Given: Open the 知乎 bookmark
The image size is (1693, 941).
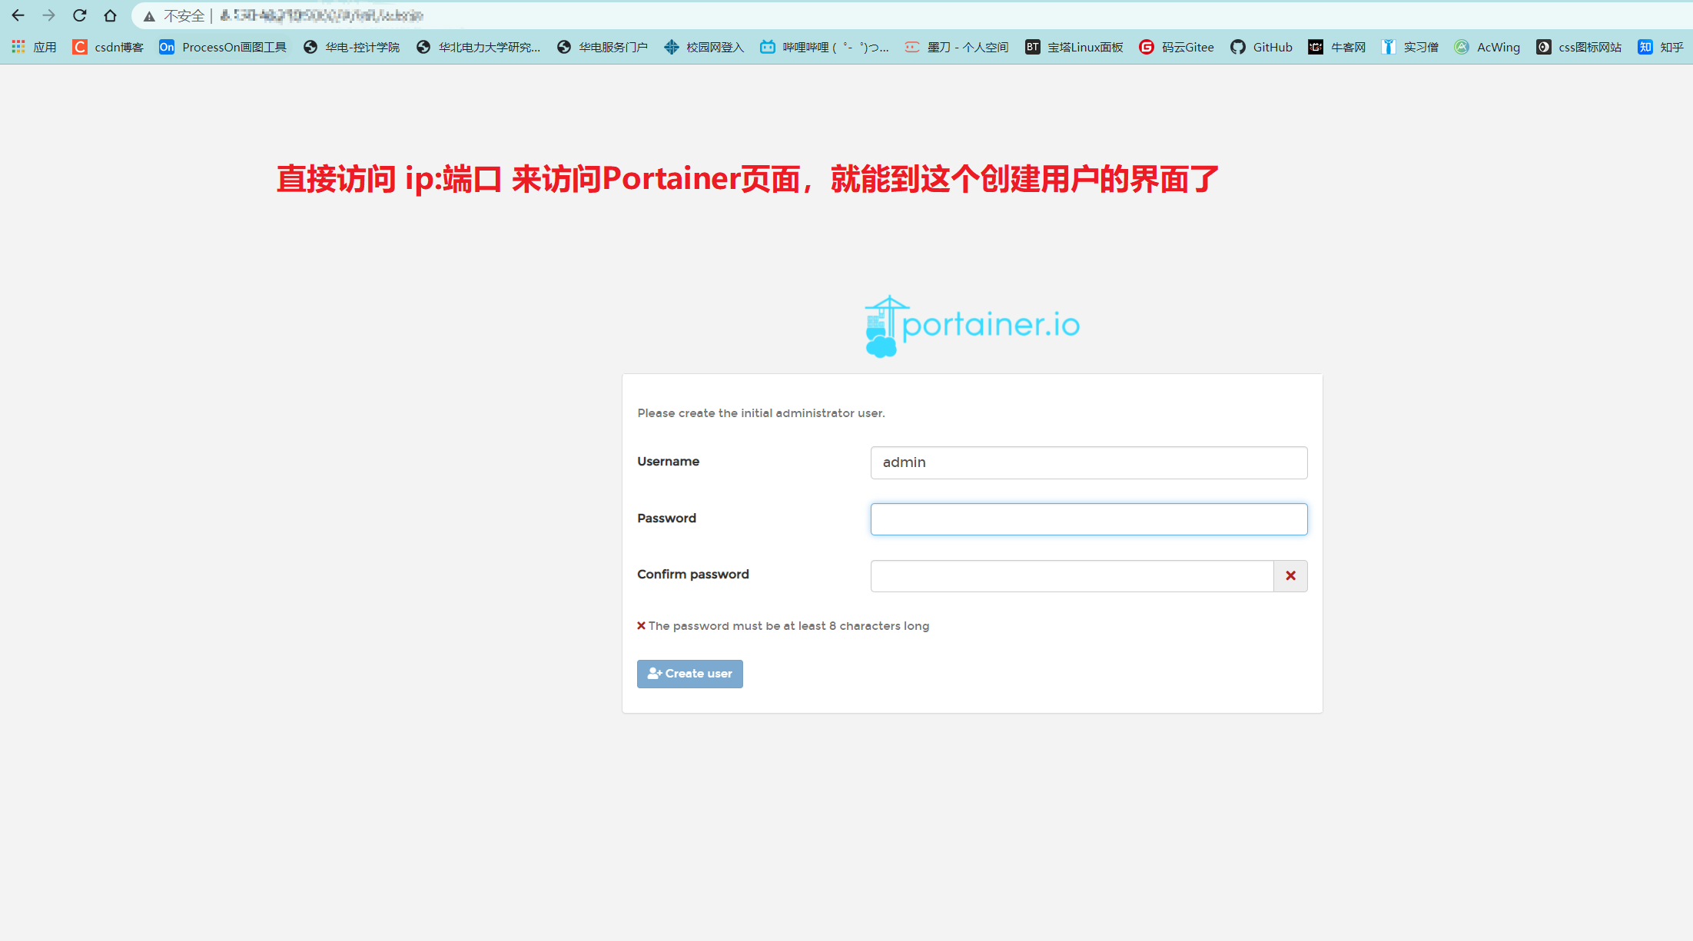Looking at the screenshot, I should 1660,47.
